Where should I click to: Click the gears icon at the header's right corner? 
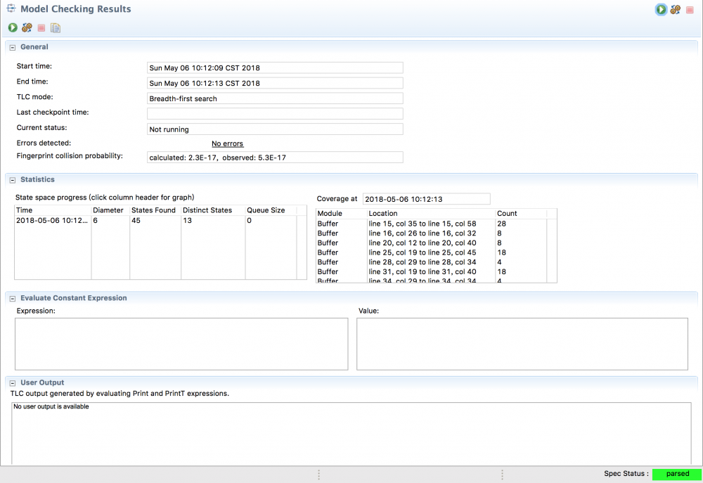point(675,9)
